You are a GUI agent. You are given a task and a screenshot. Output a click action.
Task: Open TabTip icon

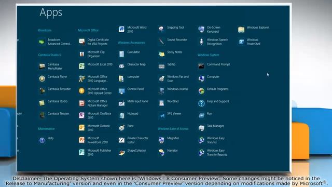[161, 66]
